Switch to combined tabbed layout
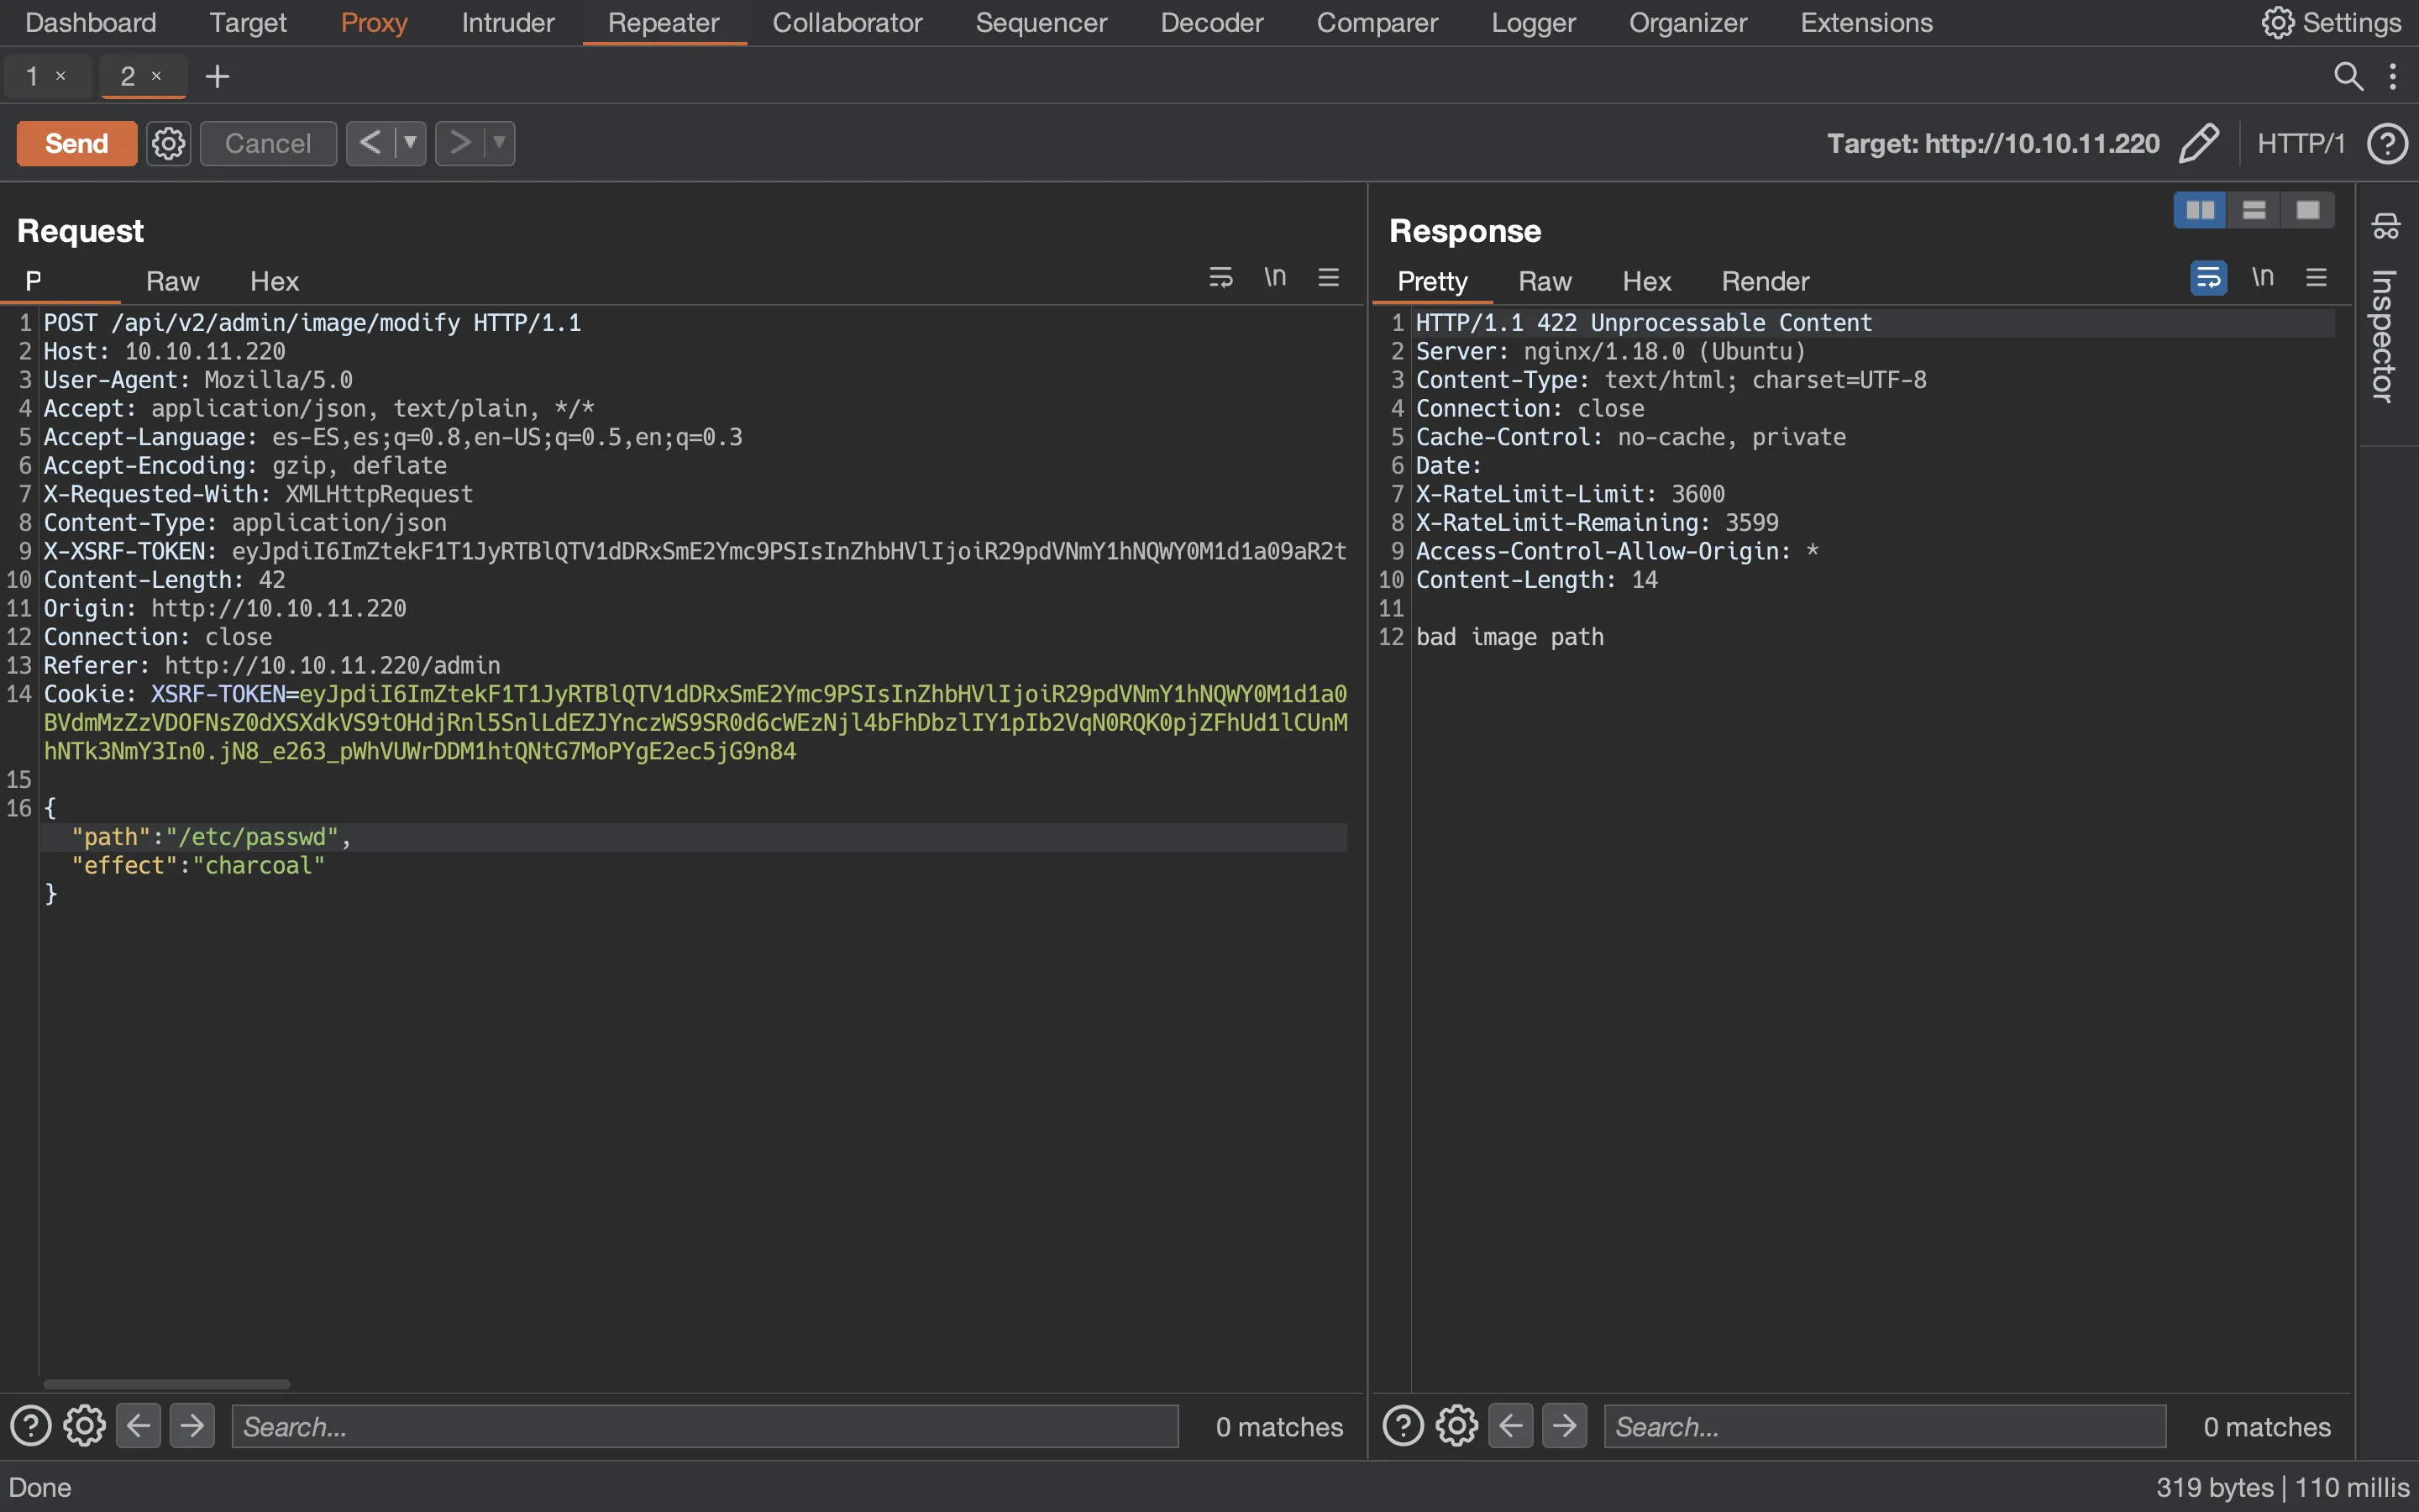This screenshot has width=2419, height=1512. pos(2308,210)
